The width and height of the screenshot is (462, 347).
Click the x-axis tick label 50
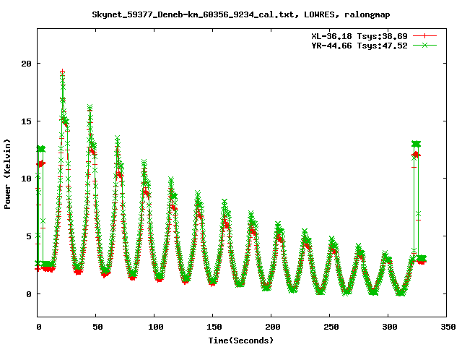pyautogui.click(x=97, y=327)
